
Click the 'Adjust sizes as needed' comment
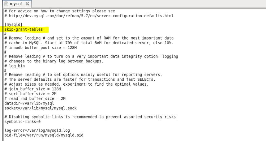pos(76,84)
